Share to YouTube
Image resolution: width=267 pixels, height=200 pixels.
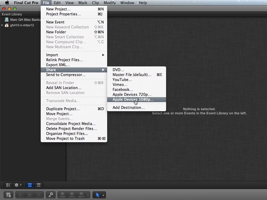click(x=137, y=80)
